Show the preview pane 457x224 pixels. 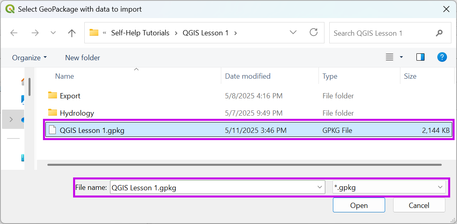[420, 57]
